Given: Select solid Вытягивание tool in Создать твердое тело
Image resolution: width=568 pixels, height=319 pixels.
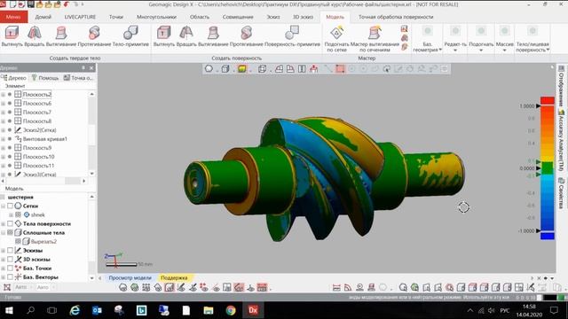Looking at the screenshot, I should click(61, 36).
